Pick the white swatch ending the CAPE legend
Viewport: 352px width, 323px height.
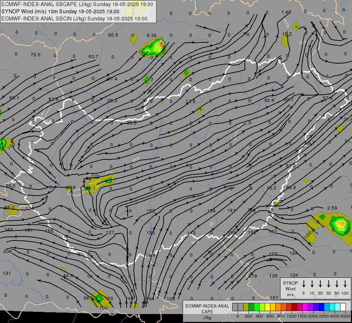pos(343,307)
